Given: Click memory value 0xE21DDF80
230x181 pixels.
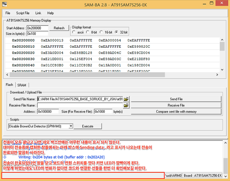Looking at the screenshot, I should point(139,59).
